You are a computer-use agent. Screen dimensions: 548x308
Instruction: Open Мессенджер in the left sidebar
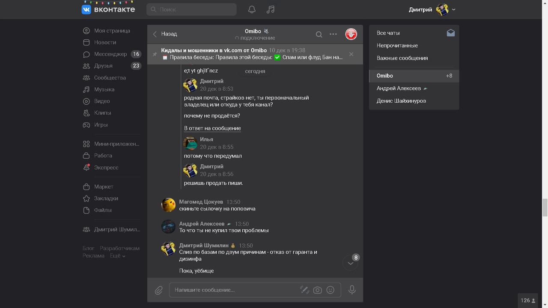(x=110, y=54)
